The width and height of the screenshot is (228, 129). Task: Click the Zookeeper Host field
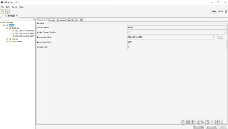(x=170, y=37)
